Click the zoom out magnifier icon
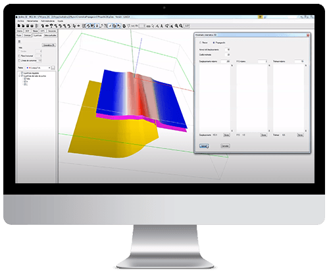The height and width of the screenshot is (274, 329). click(x=181, y=26)
